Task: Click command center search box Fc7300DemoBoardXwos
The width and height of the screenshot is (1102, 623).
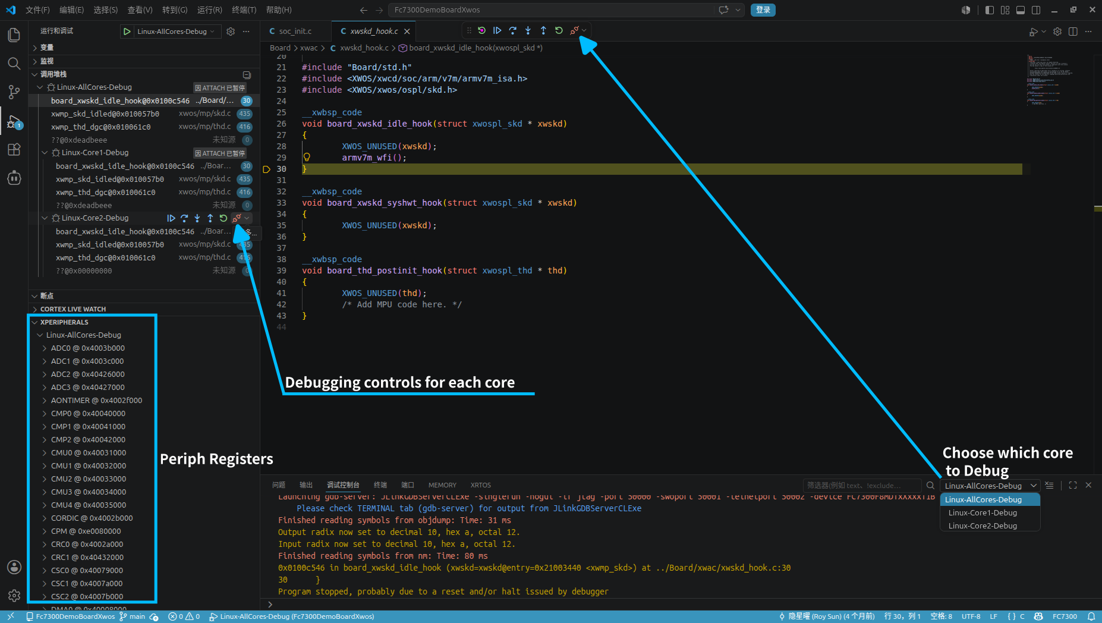Action: (x=552, y=10)
